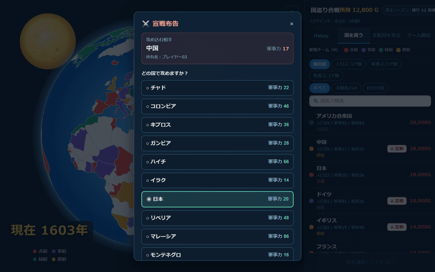Screen dimensions: 435x272
Task: Sort by 価格順
Action: tap(319, 64)
